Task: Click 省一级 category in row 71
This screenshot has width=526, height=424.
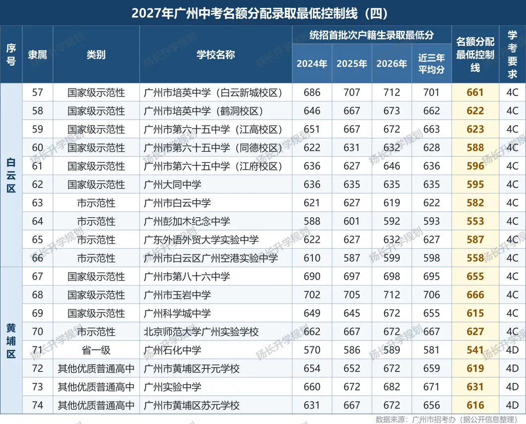Action: coord(96,350)
